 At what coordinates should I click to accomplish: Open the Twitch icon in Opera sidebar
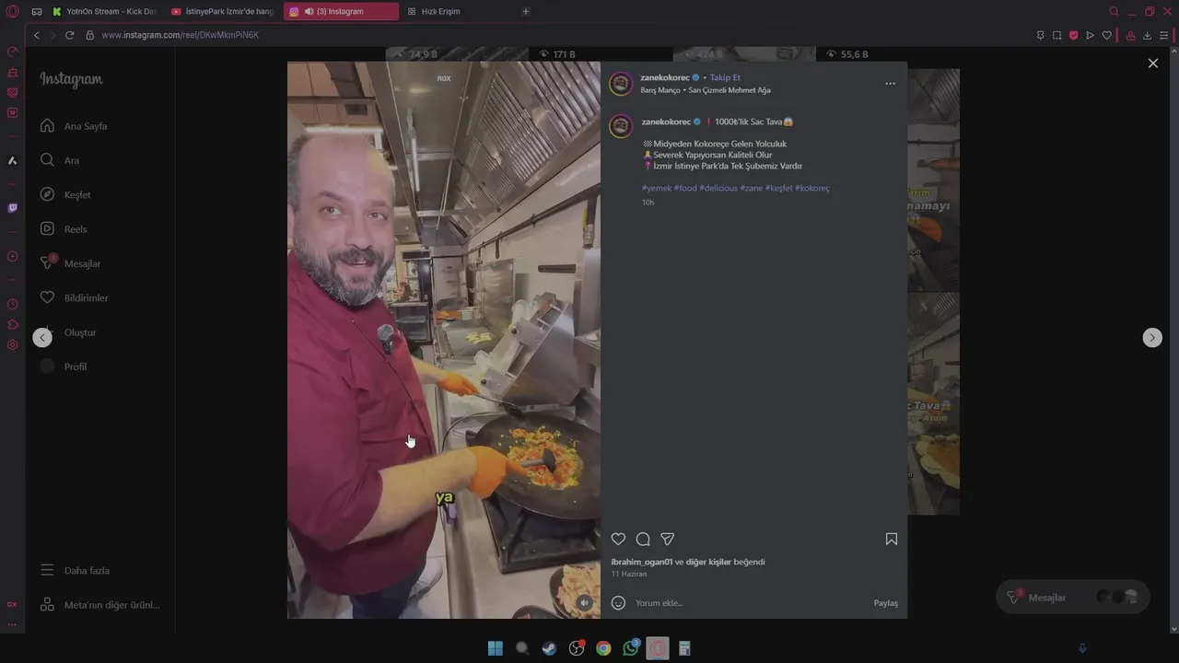tap(12, 208)
